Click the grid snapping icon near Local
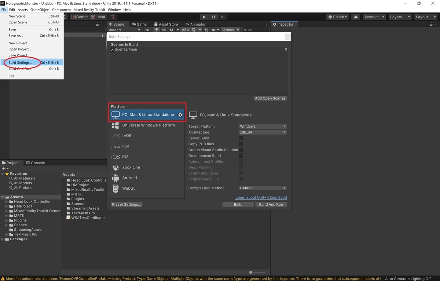 point(112,17)
